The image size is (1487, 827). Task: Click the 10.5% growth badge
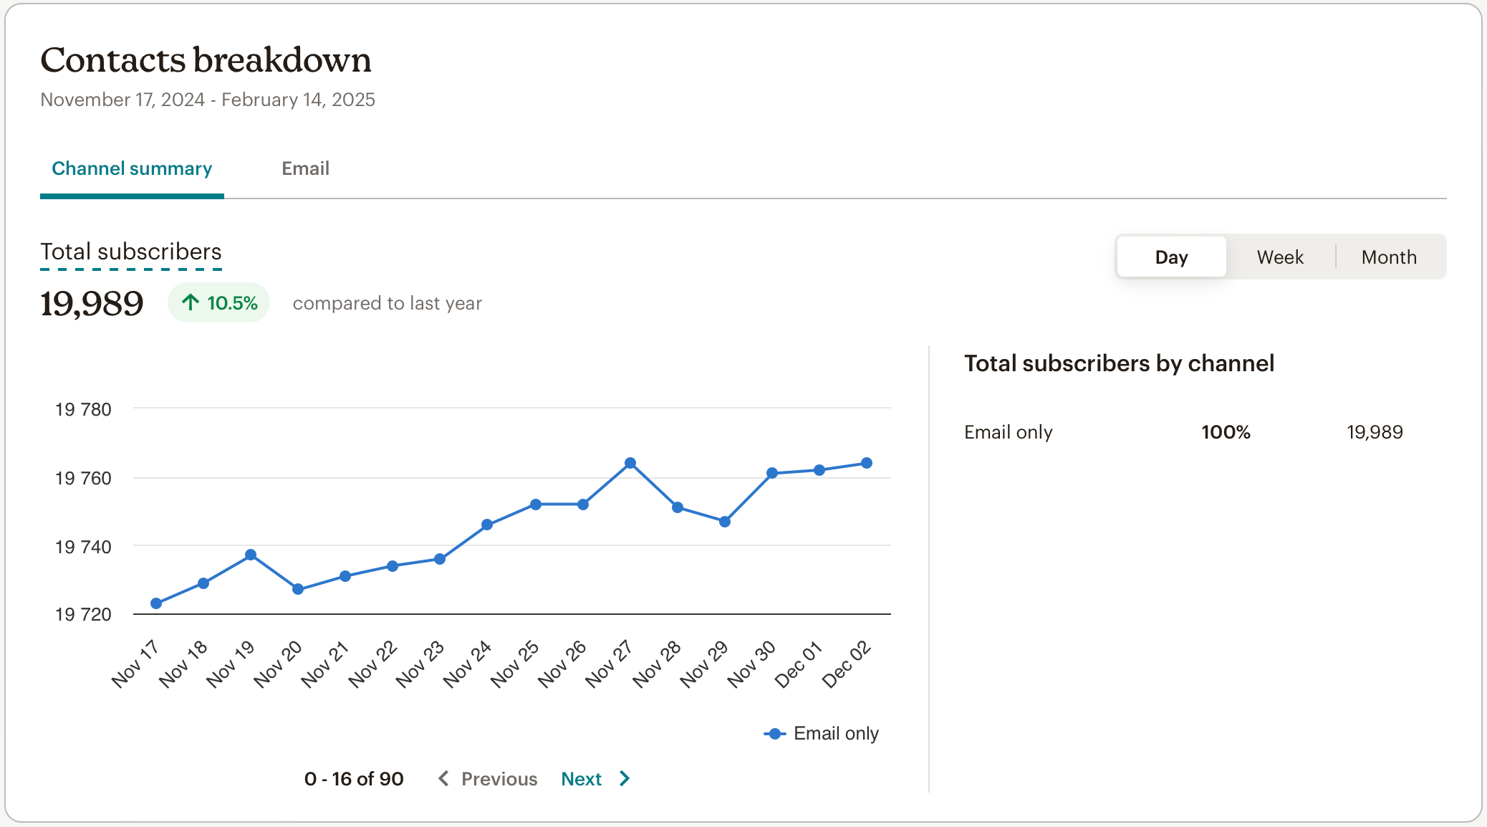point(218,302)
